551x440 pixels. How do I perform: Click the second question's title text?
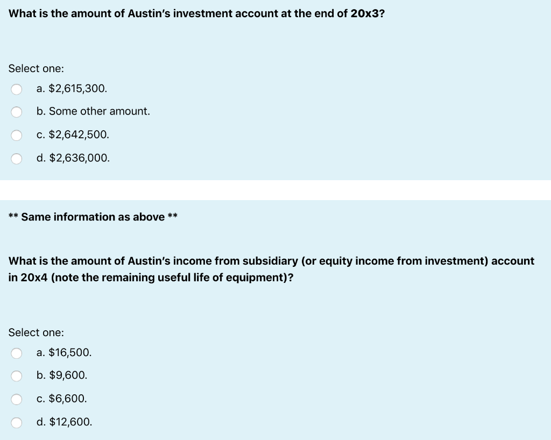point(271,269)
